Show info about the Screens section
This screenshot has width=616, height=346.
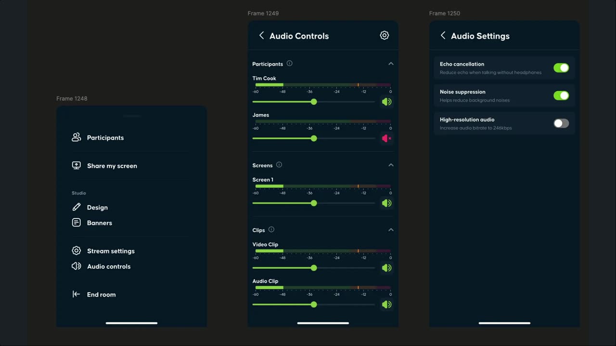[279, 165]
